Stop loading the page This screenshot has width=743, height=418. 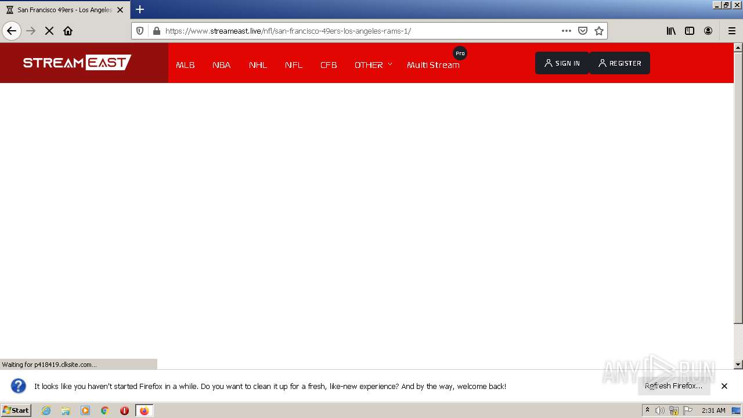coord(49,31)
